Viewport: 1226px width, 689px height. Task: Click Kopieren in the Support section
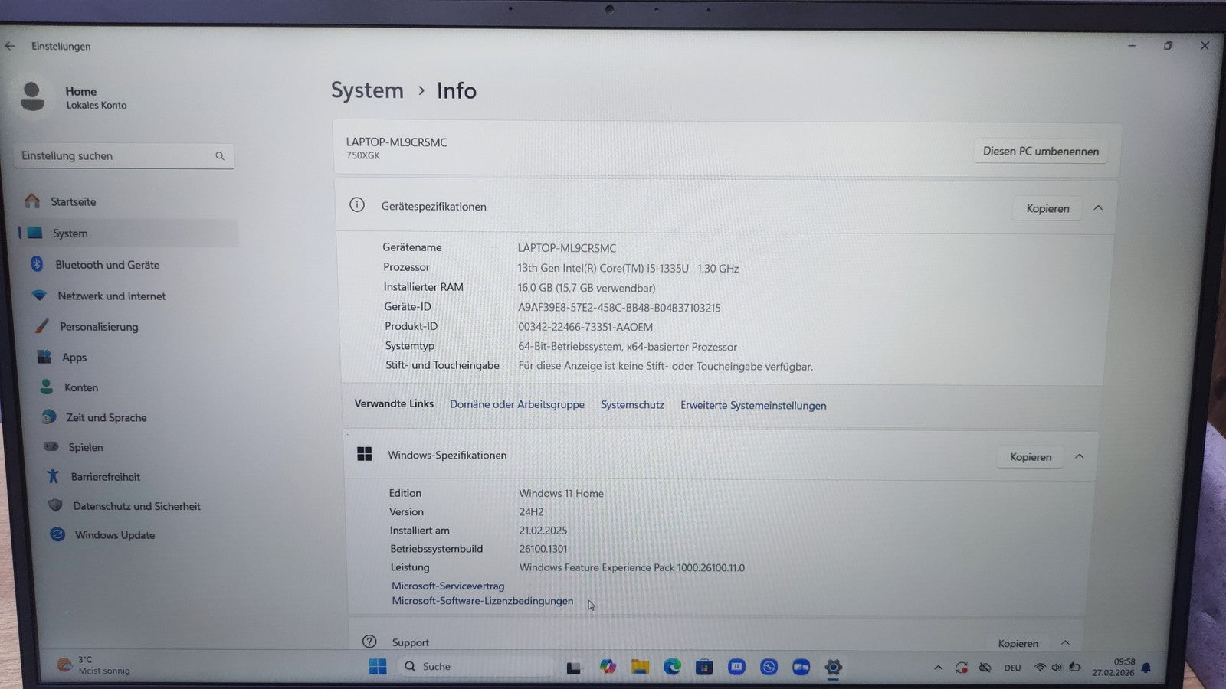click(1018, 644)
